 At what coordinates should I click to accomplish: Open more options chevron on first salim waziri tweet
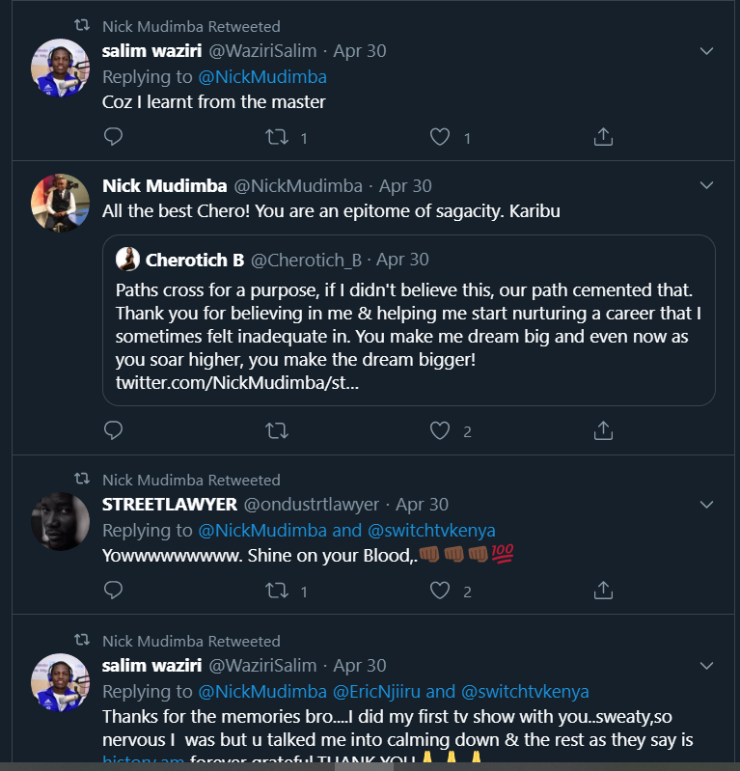(706, 50)
